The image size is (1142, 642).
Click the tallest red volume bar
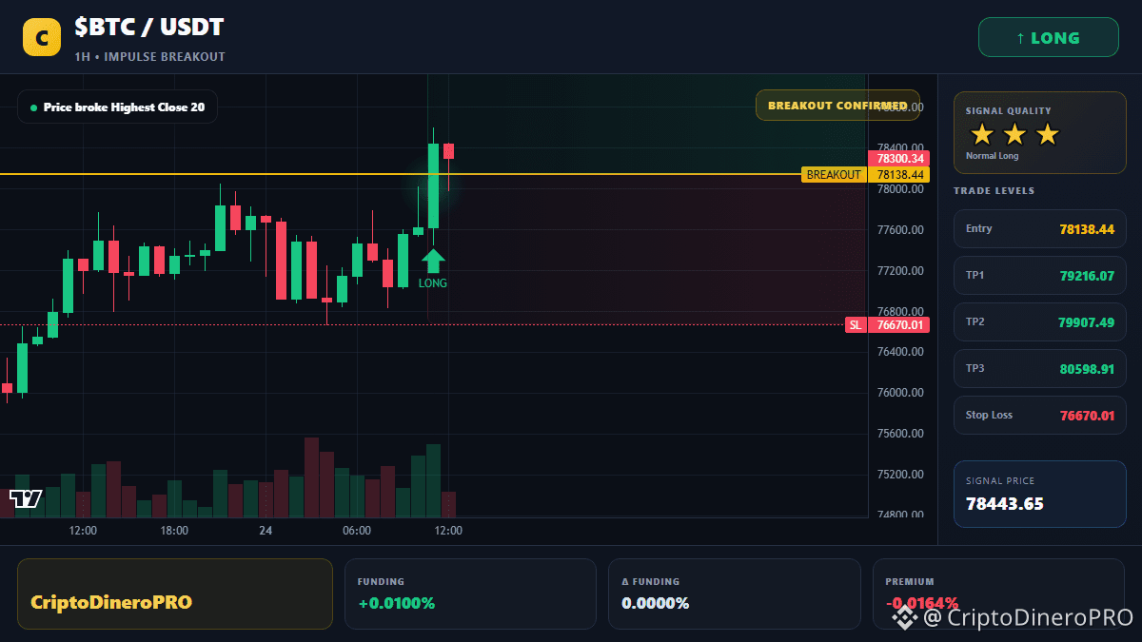(311, 477)
